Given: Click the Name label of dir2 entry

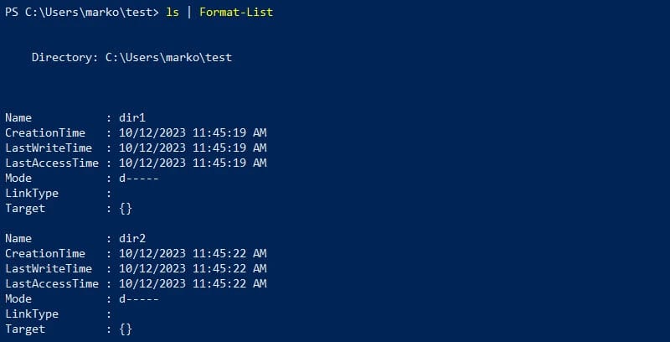Looking at the screenshot, I should coord(18,239).
